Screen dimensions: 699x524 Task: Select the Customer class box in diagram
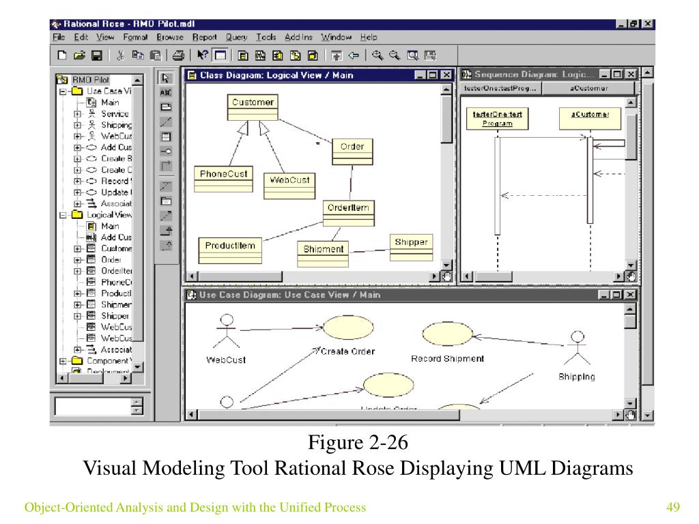pyautogui.click(x=253, y=107)
